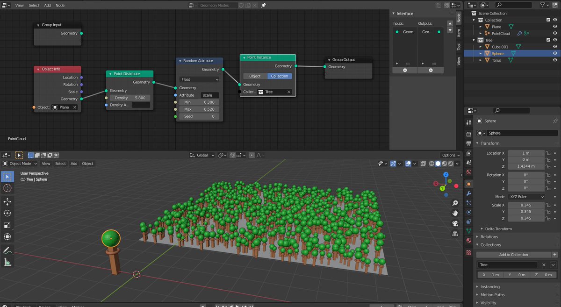Expand the PointCloud outliner row
561x307 pixels.
point(481,33)
